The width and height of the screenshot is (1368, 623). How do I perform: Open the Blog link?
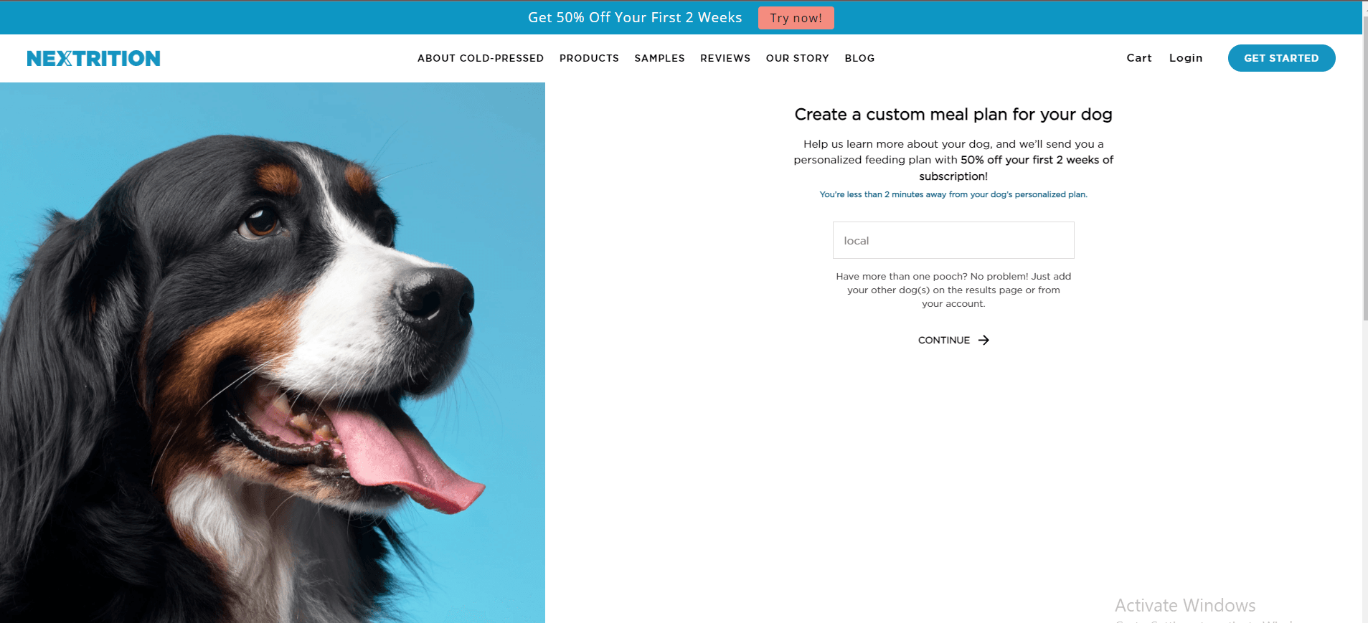pos(859,58)
